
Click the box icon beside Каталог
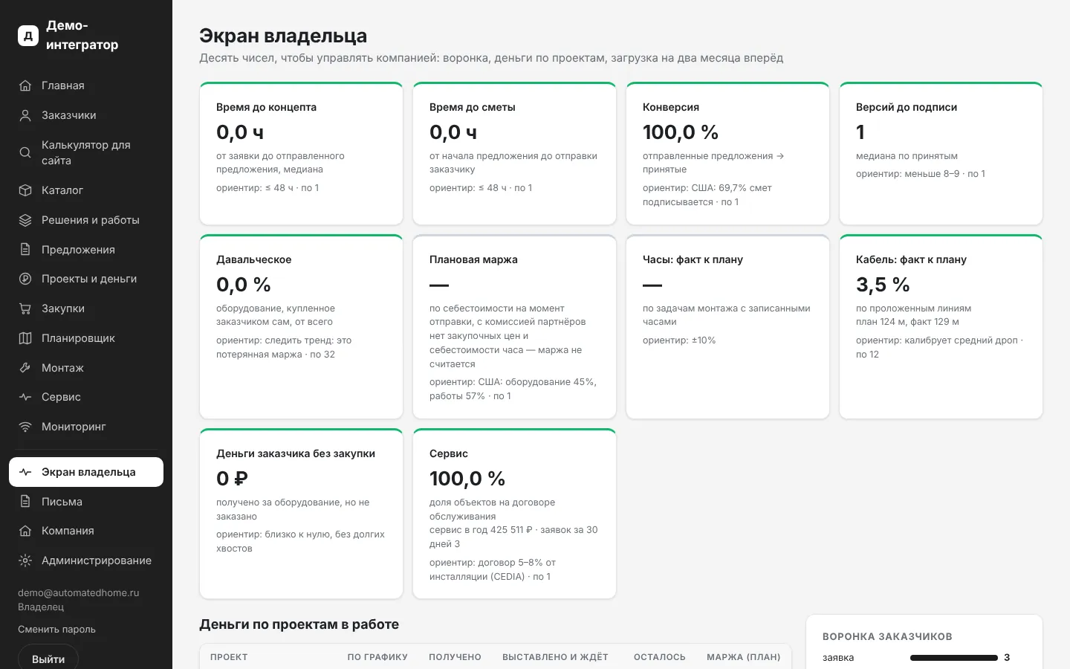25,190
